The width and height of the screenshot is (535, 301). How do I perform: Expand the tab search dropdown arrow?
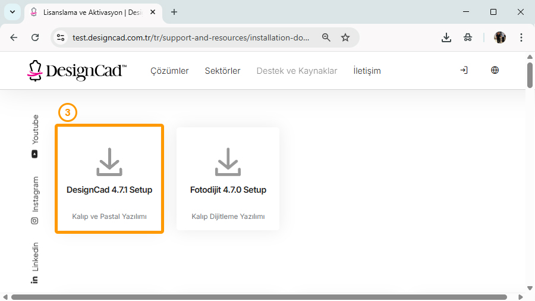12,12
